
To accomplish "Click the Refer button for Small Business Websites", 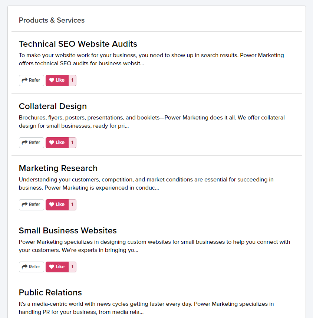I will [x=31, y=267].
